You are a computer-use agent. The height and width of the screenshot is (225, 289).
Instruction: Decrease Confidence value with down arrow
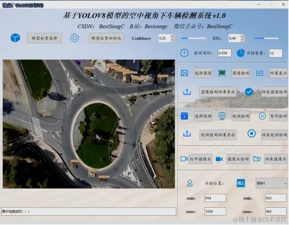pyautogui.click(x=173, y=40)
